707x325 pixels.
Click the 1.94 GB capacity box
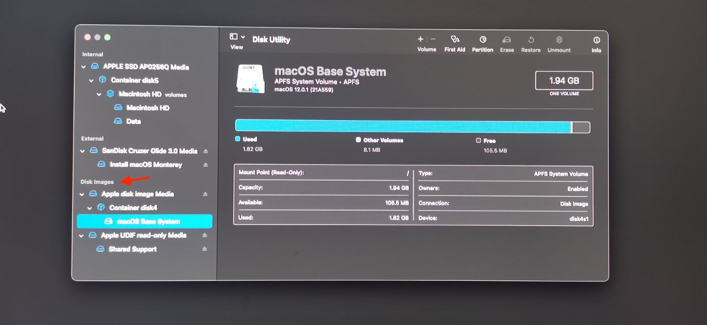[564, 81]
